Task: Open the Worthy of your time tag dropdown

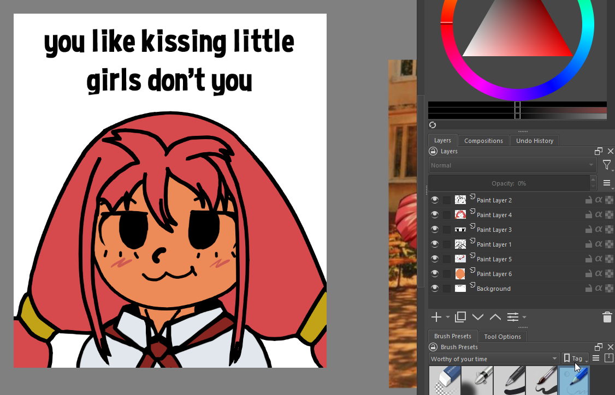Action: pyautogui.click(x=494, y=358)
